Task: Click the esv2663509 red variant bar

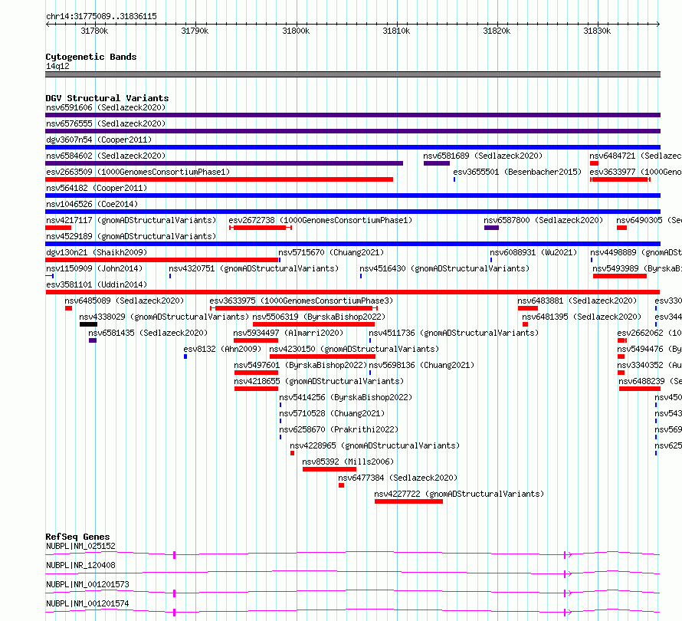Action: click(219, 179)
